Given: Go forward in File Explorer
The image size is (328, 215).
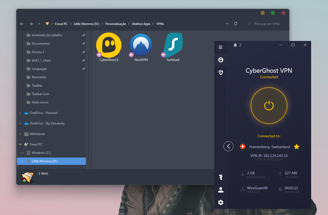Looking at the screenshot, I should [x=31, y=24].
